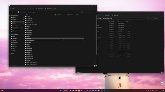This screenshot has width=165, height=92.
Task: Click the Refresh icon in front window
Action: [x=81, y=12]
